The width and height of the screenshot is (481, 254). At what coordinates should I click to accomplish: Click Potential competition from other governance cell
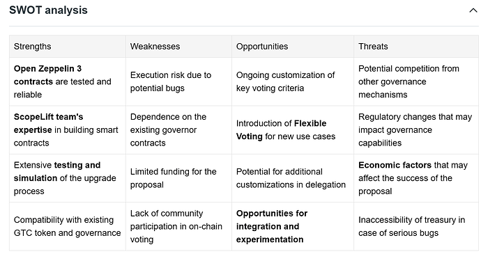[x=416, y=81]
